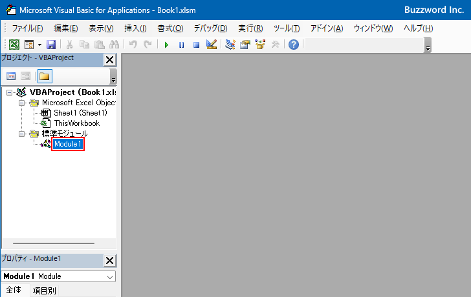
Task: Select Sheet1 (Sheet1) in project tree
Action: [x=80, y=113]
